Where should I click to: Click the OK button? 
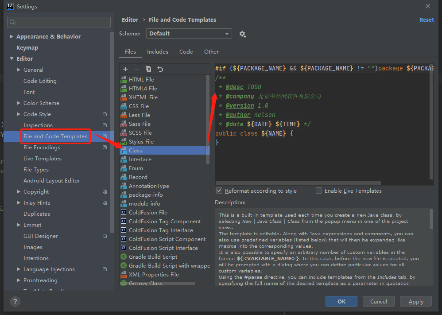click(x=341, y=301)
